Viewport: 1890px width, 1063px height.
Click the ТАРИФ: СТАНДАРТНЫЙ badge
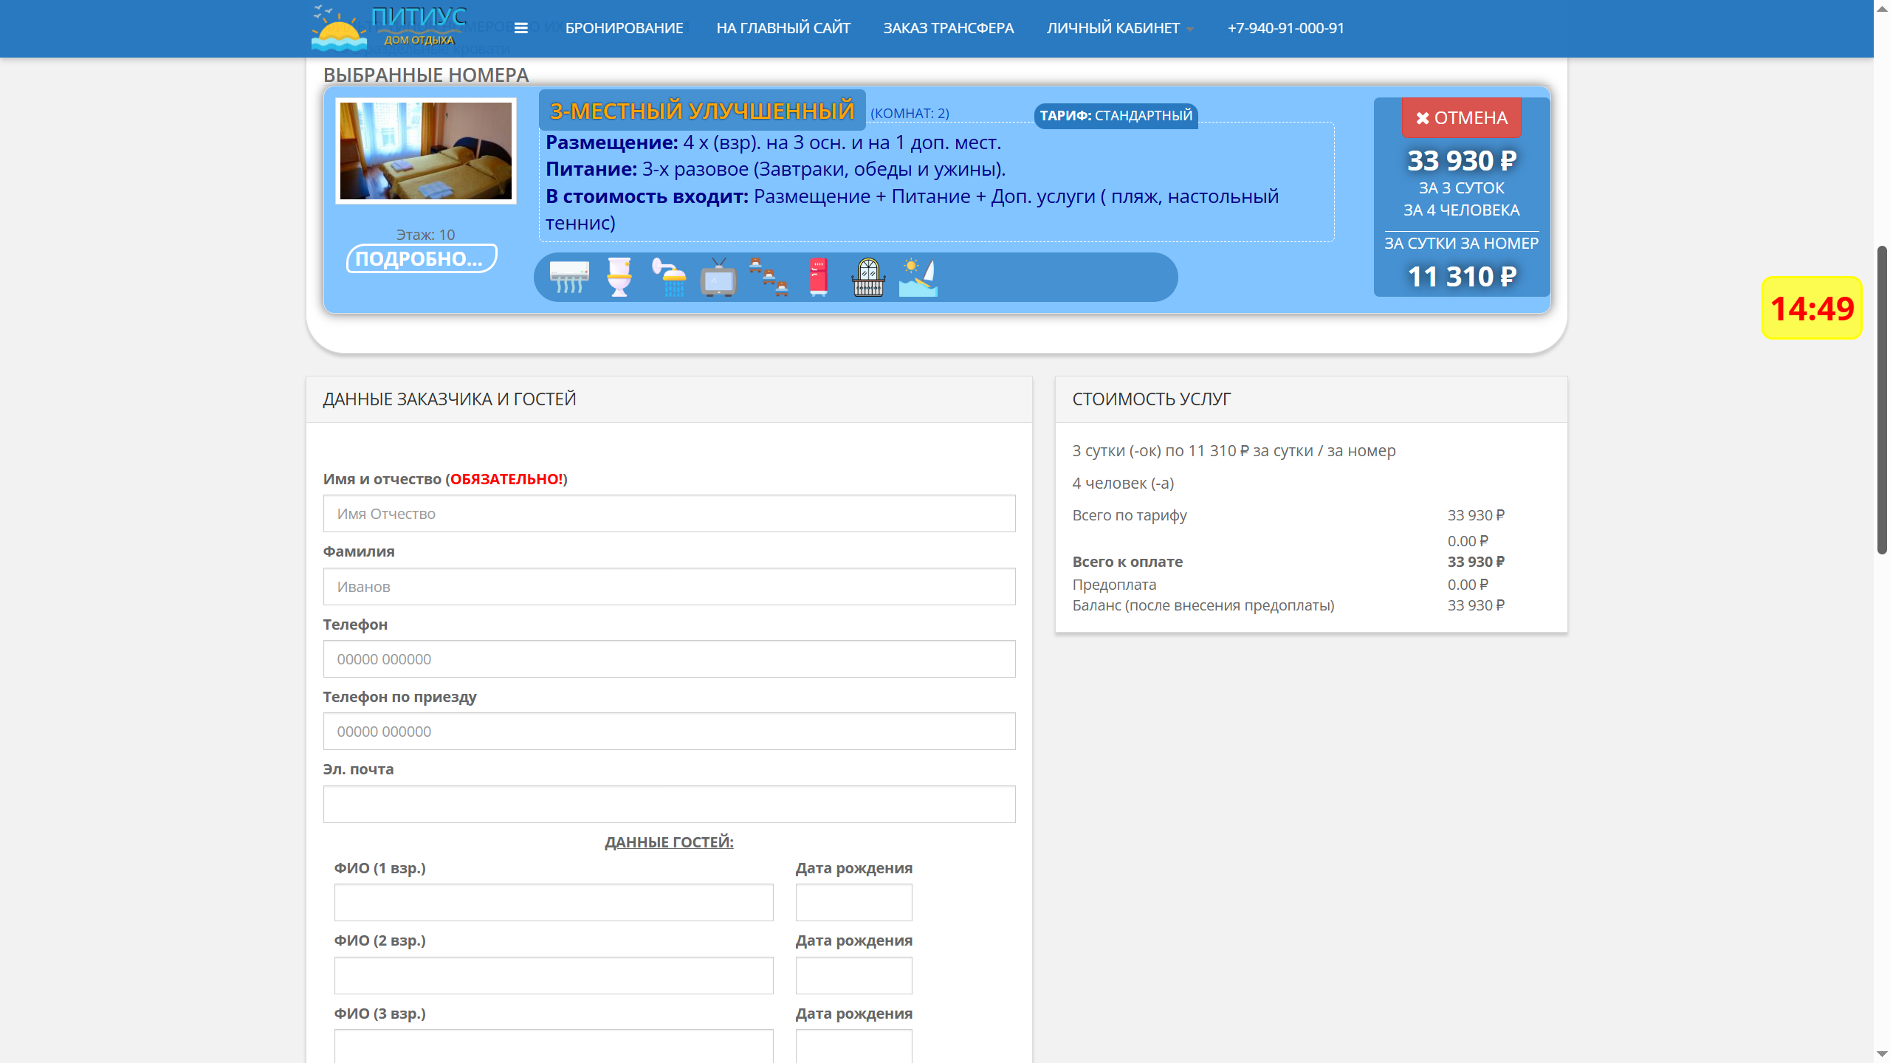(x=1116, y=116)
